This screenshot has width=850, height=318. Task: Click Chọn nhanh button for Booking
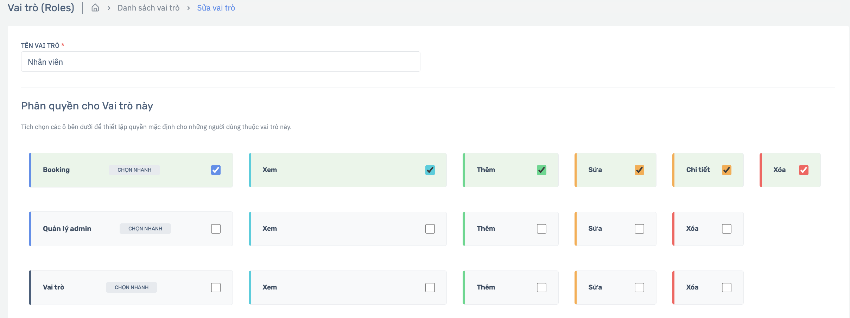pyautogui.click(x=134, y=170)
